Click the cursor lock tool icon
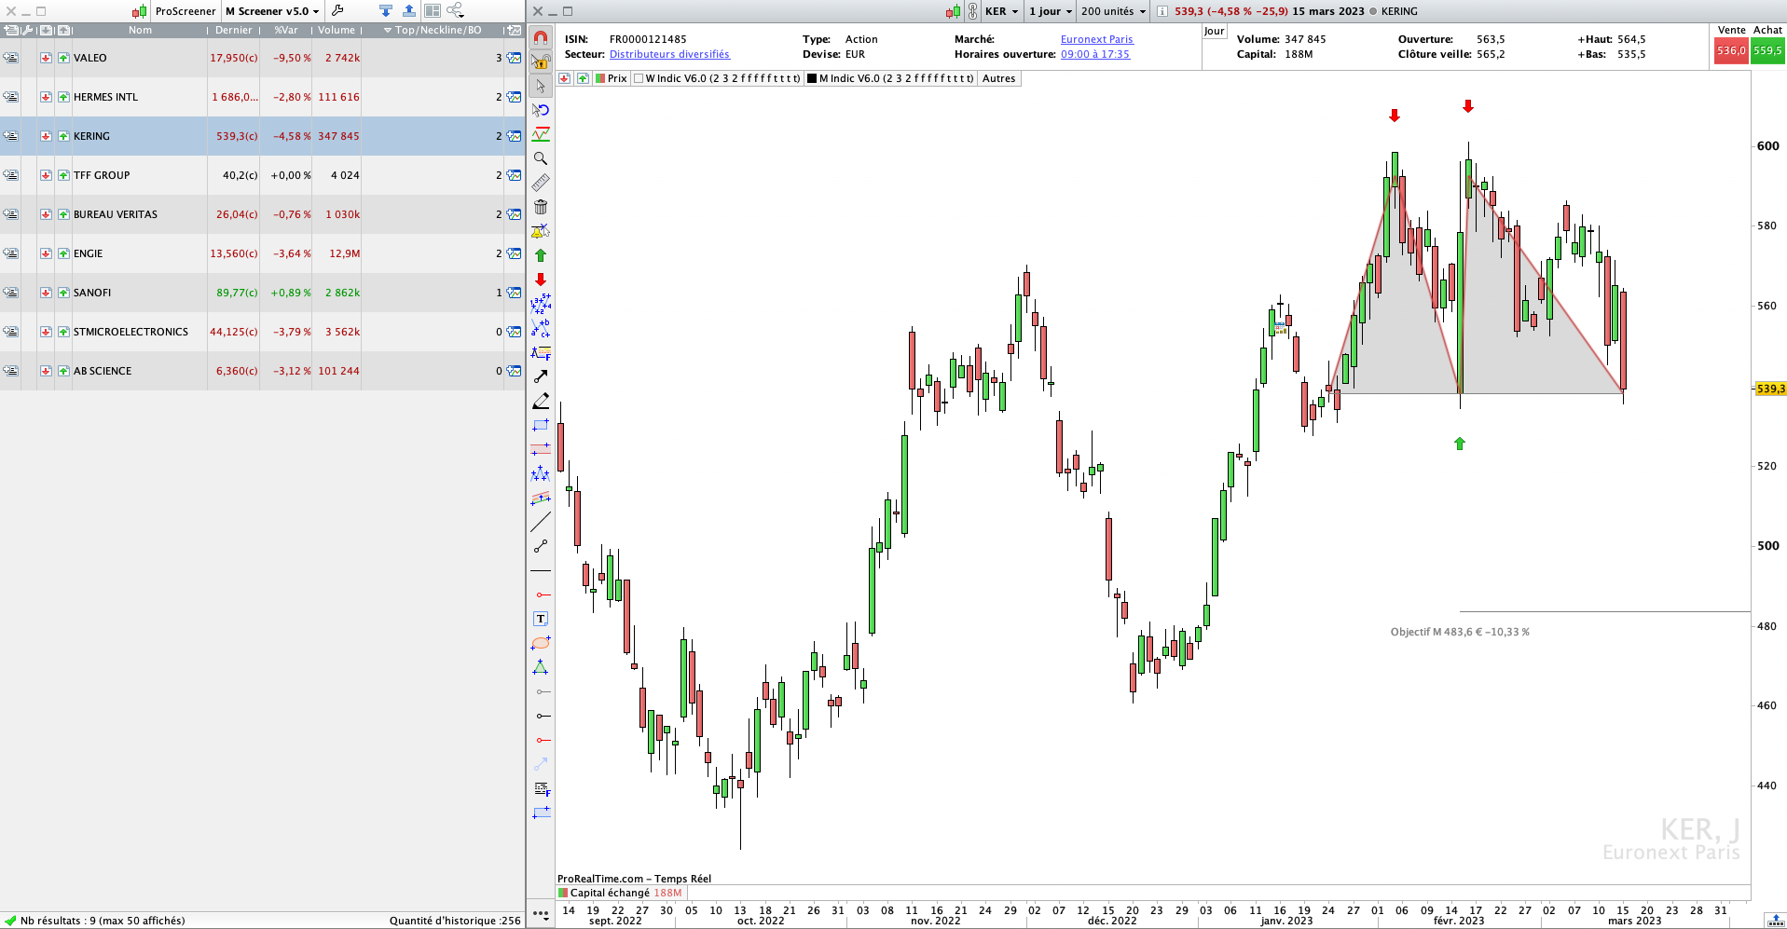Screen dimensions: 1787x929 (x=541, y=62)
